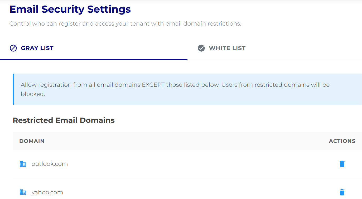Click the building icon beside yahoo.com
Screen dimensions: 362x199
[23, 192]
